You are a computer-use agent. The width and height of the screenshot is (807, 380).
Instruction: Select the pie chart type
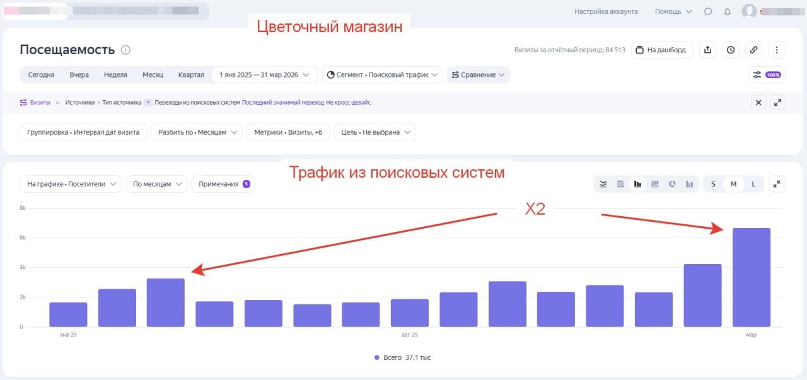(x=672, y=184)
